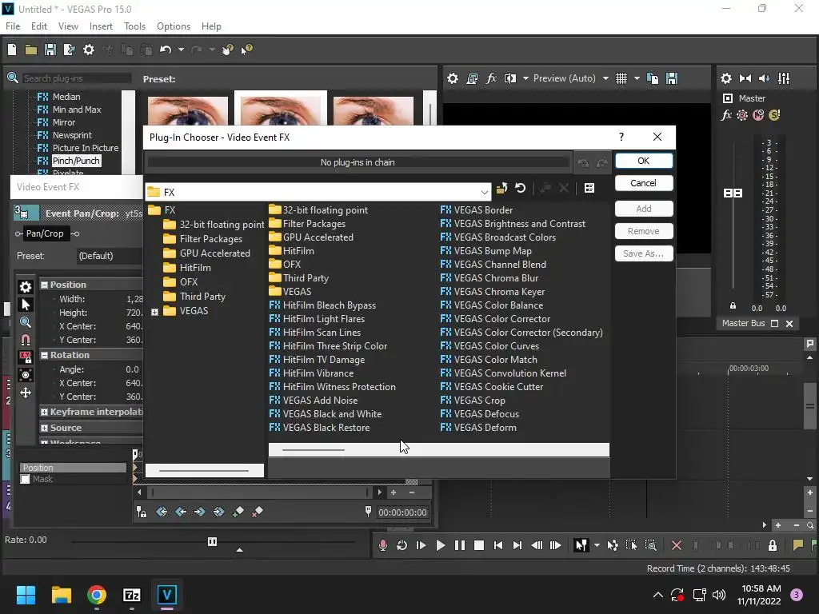Click the Undo arrow in main toolbar
This screenshot has height=614, width=819.
point(166,50)
